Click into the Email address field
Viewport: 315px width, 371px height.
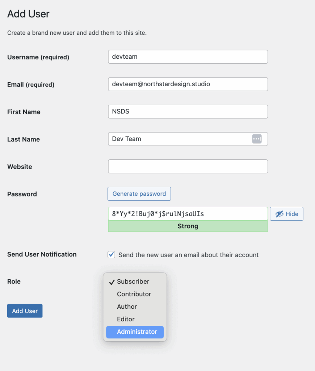(188, 84)
